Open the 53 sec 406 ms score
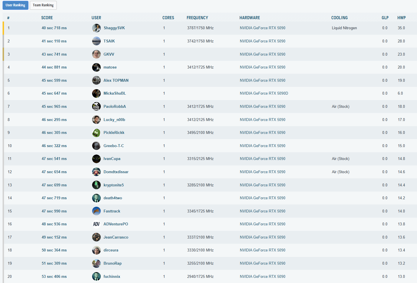The image size is (417, 283). [x=54, y=277]
